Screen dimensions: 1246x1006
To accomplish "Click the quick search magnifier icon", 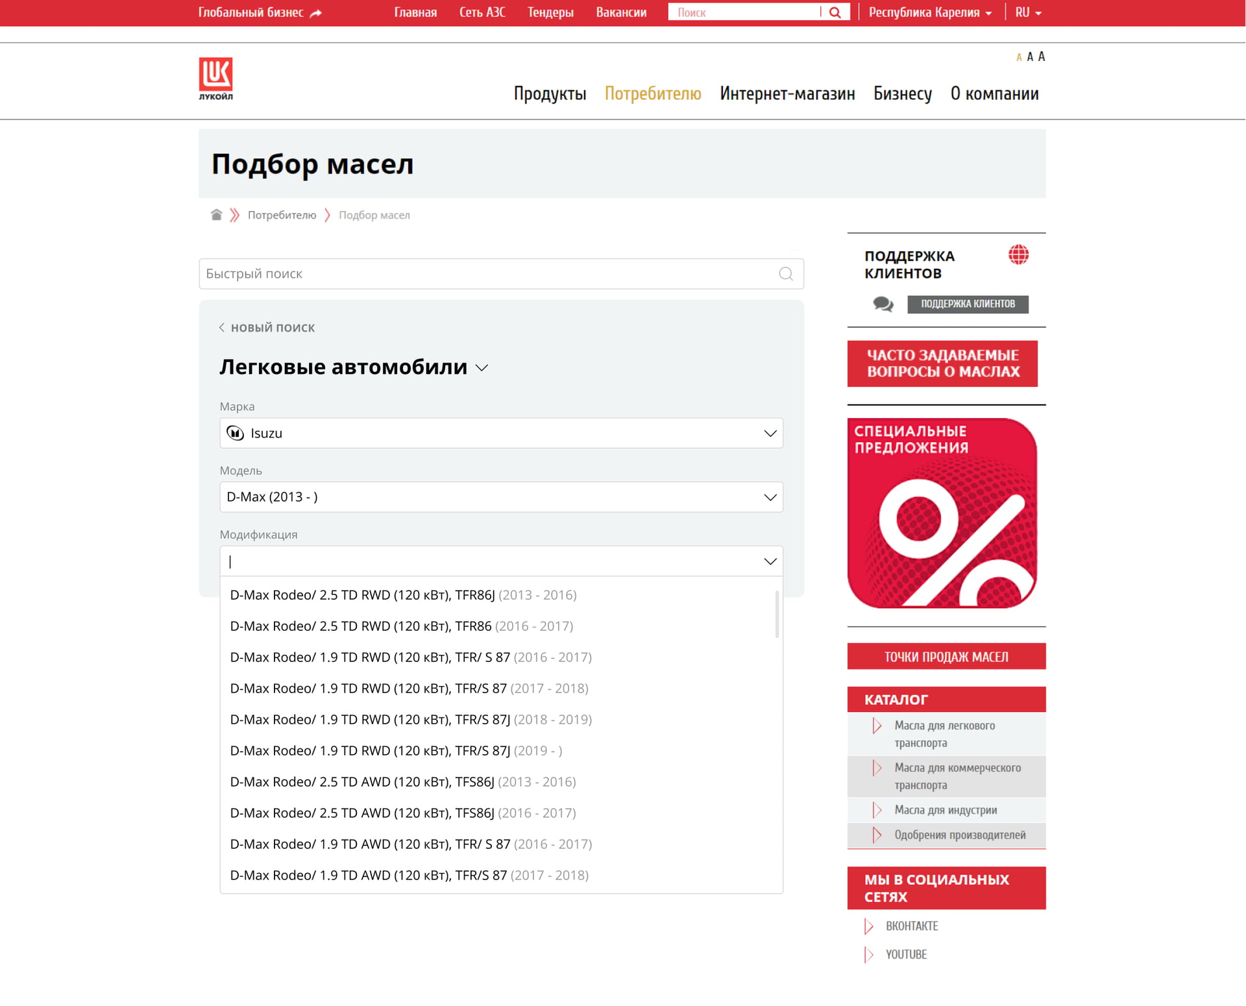I will [x=785, y=274].
